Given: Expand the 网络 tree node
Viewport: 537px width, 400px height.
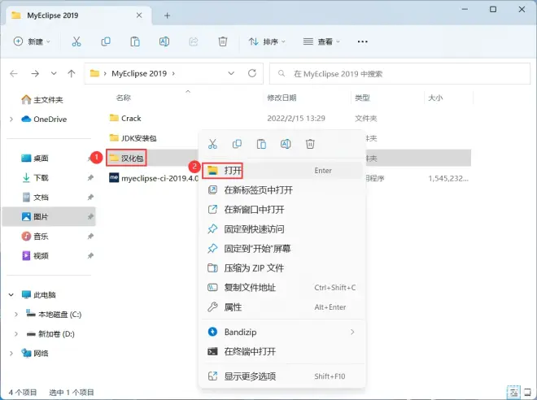Looking at the screenshot, I should pos(11,353).
